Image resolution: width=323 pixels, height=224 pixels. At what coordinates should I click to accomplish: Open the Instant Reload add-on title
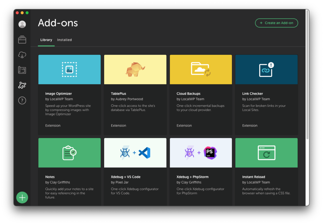click(254, 177)
